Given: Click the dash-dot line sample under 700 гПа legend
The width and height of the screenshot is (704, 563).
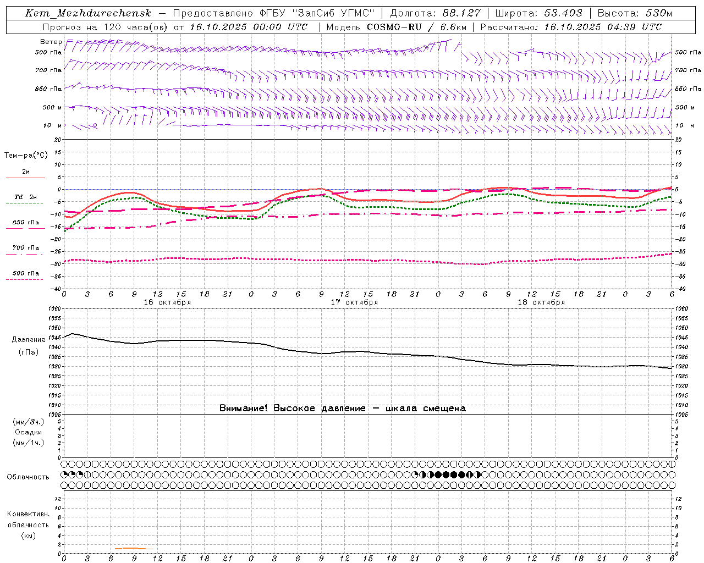Looking at the screenshot, I should (x=25, y=254).
